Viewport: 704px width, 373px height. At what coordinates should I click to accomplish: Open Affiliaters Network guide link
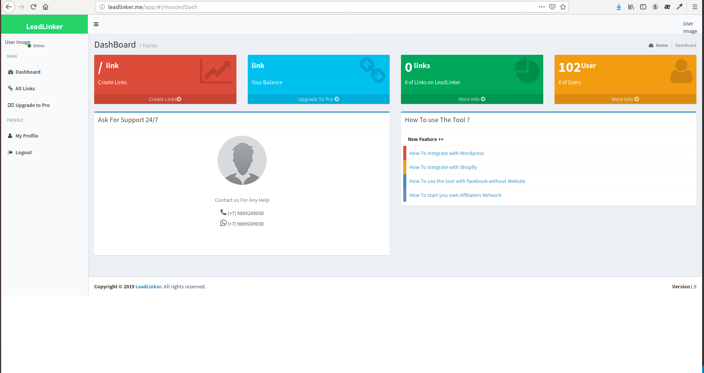click(x=455, y=195)
